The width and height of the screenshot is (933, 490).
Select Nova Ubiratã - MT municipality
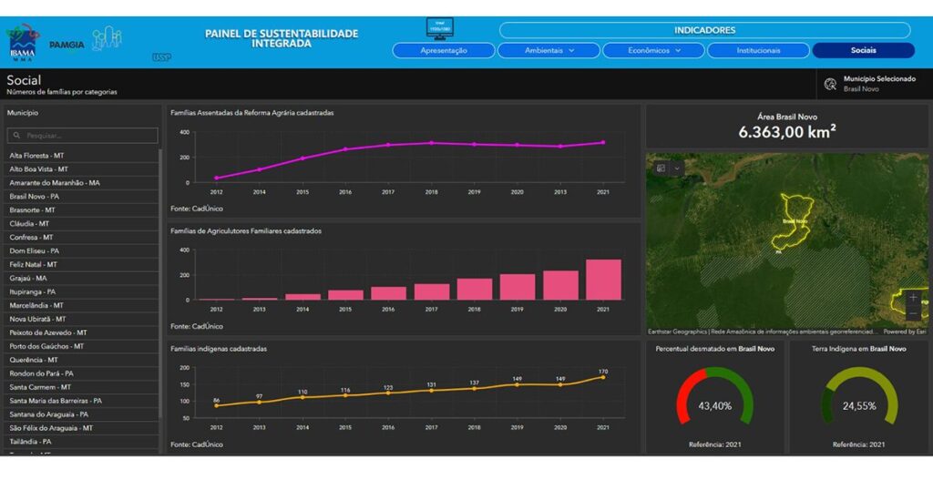pyautogui.click(x=81, y=320)
